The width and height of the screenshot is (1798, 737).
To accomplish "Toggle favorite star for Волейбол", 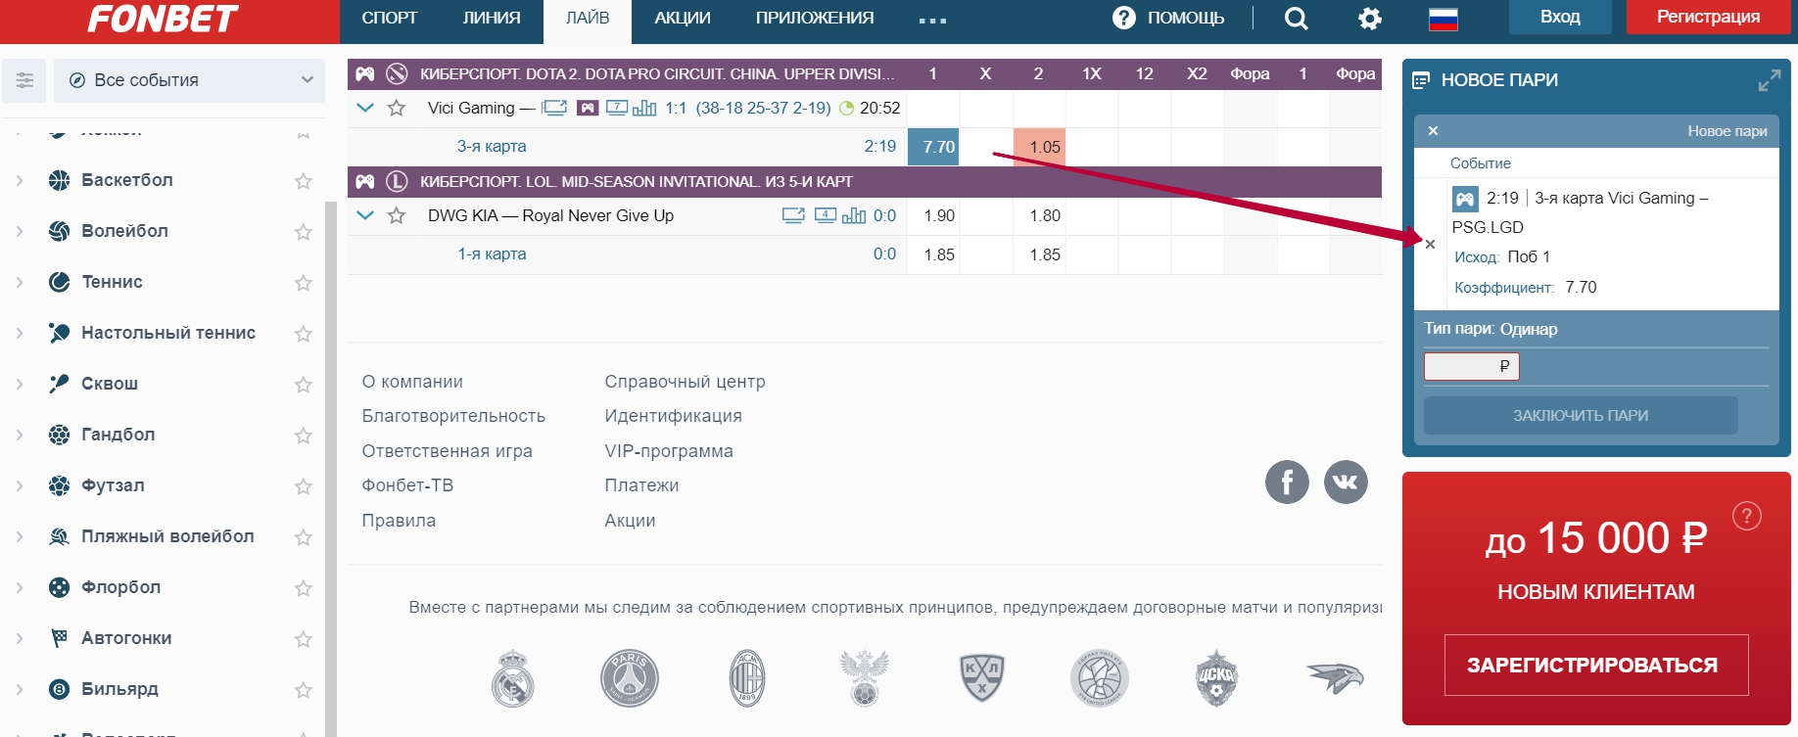I will [x=304, y=232].
